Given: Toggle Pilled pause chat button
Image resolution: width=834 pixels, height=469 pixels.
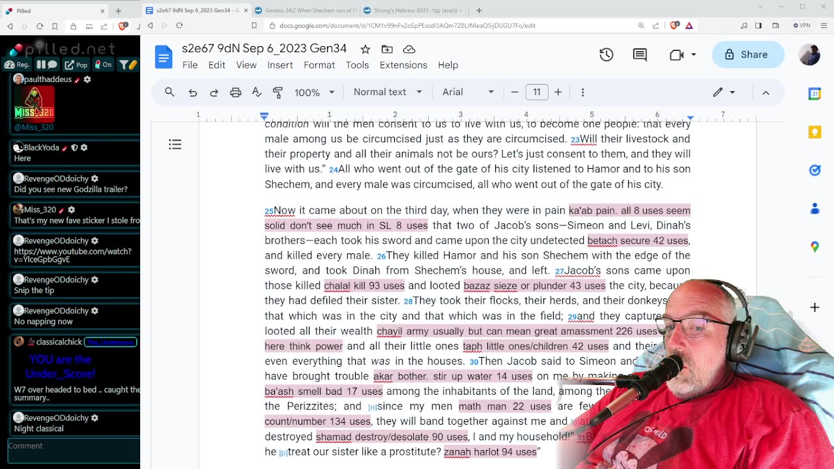Looking at the screenshot, I should coord(46,64).
